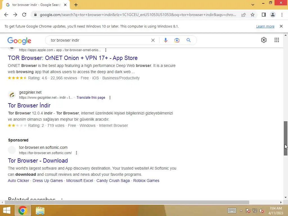Open the Chrome profile menu
Viewport: 288px width, 216px height.
[x=273, y=15]
